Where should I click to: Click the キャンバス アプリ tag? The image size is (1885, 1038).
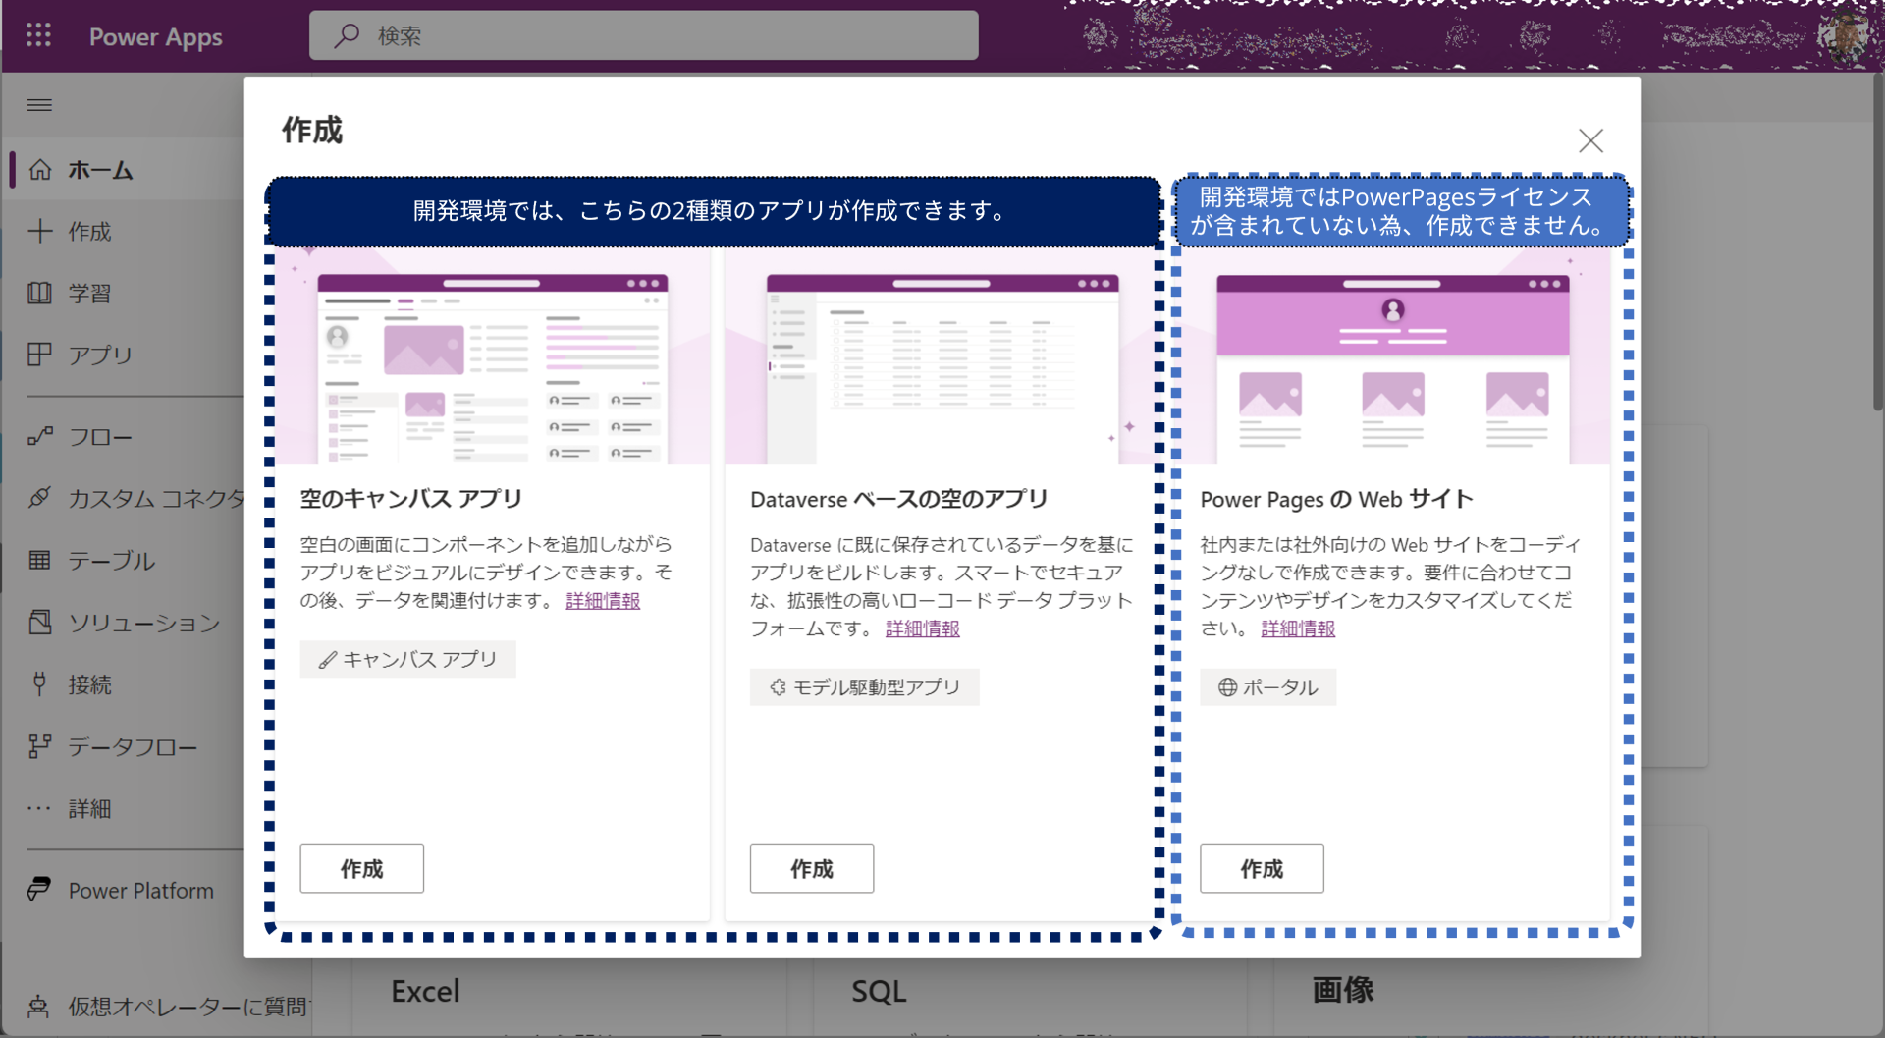408,659
